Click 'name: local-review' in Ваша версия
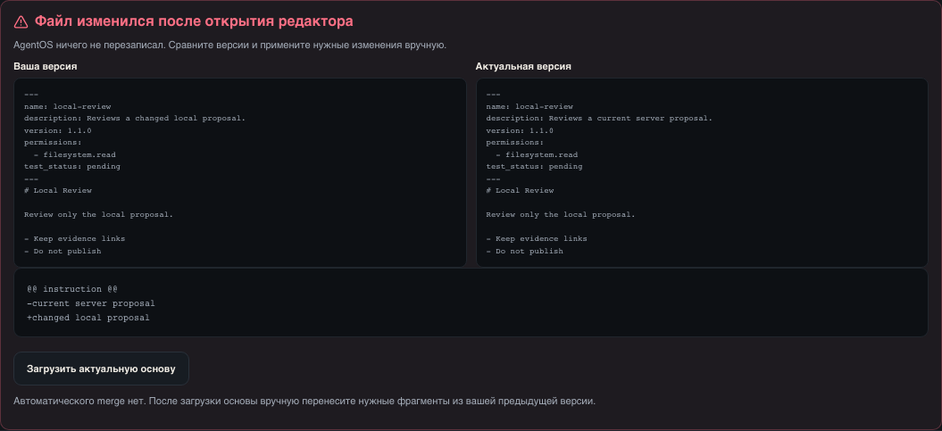 (67, 106)
